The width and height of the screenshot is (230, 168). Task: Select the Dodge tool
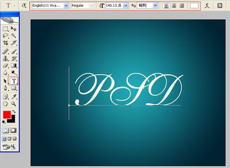coord(14,73)
